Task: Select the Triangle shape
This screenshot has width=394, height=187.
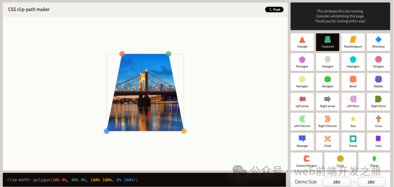Action: point(302,42)
